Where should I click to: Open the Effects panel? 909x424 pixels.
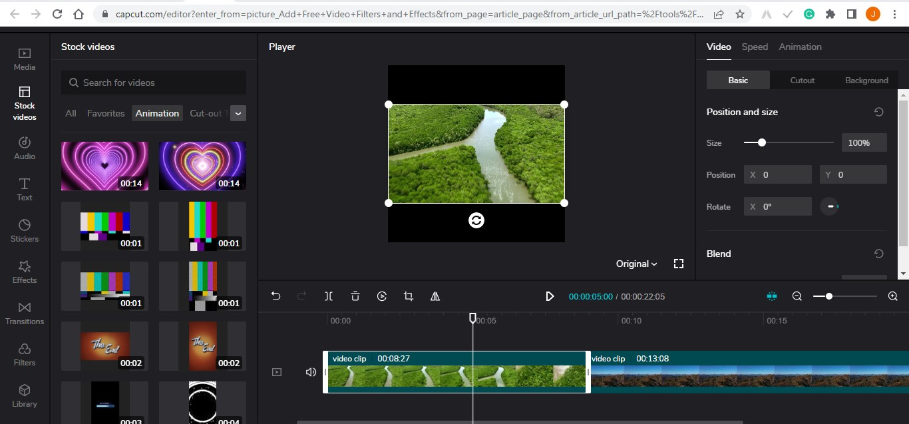25,272
